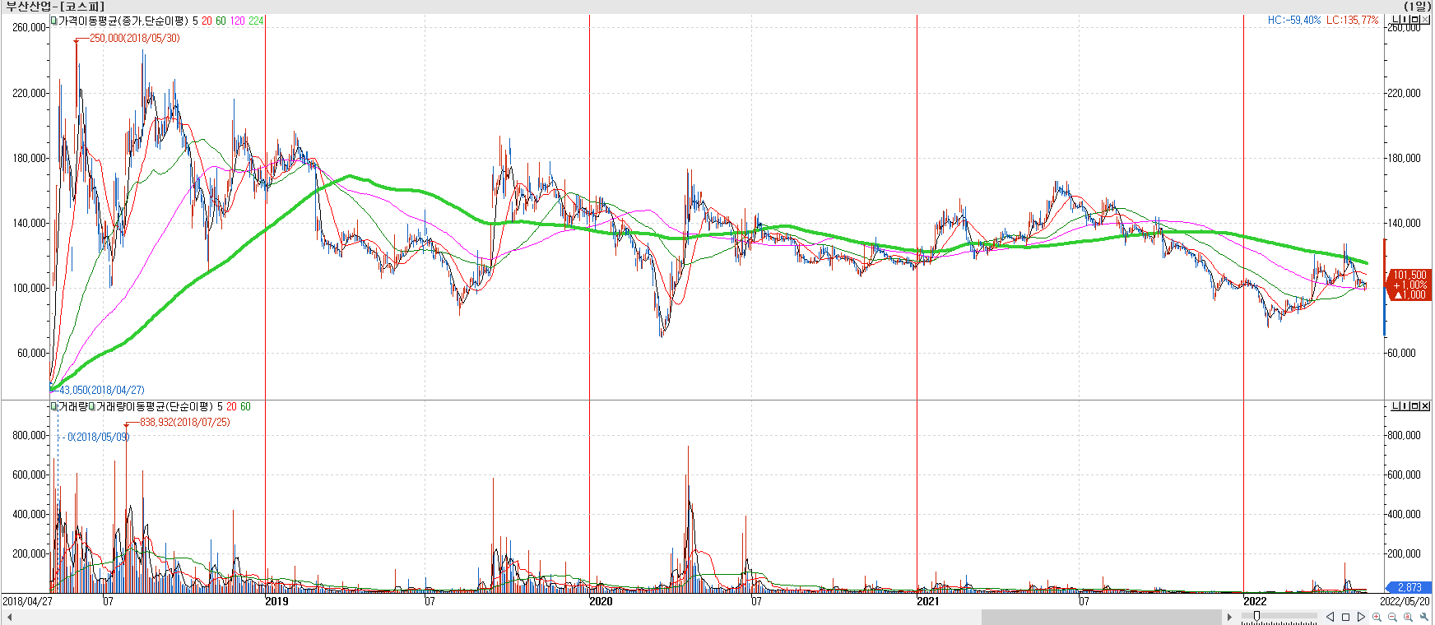This screenshot has width=1435, height=625.
Task: Click the end date 2022/05/20
Action: click(1405, 601)
